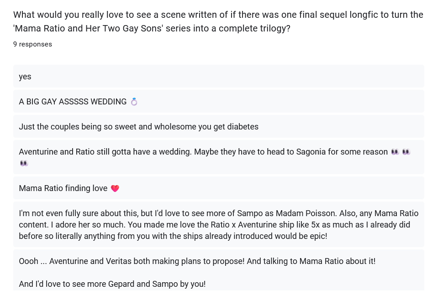The image size is (427, 295).
Task: Click the second eyes emoji at line end
Action: [x=406, y=152]
